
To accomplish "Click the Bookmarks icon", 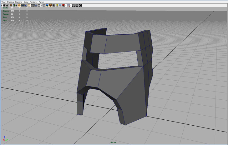I will click(11, 5).
